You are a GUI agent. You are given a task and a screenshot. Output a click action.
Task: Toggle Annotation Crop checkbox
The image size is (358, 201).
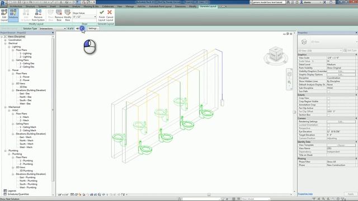tap(328, 105)
